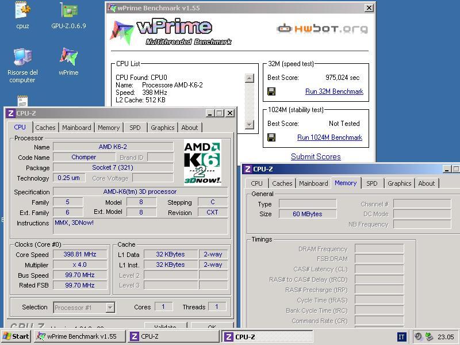
Task: Click the wPrime logo graphic
Action: pyautogui.click(x=171, y=32)
